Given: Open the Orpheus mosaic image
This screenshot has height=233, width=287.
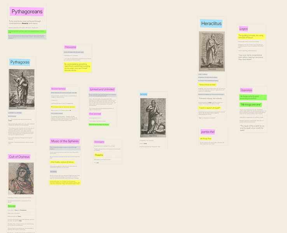Looking at the screenshot, I should [21, 179].
